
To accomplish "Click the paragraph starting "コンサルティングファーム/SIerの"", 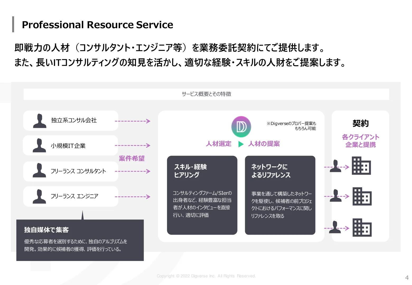I will (202, 204).
